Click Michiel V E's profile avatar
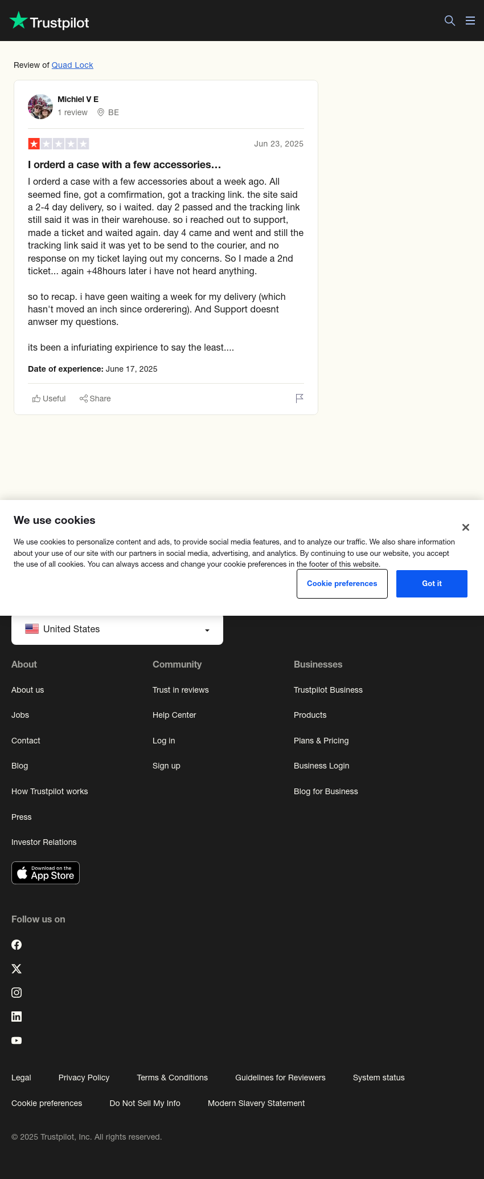Image resolution: width=484 pixels, height=1179 pixels. (x=40, y=107)
